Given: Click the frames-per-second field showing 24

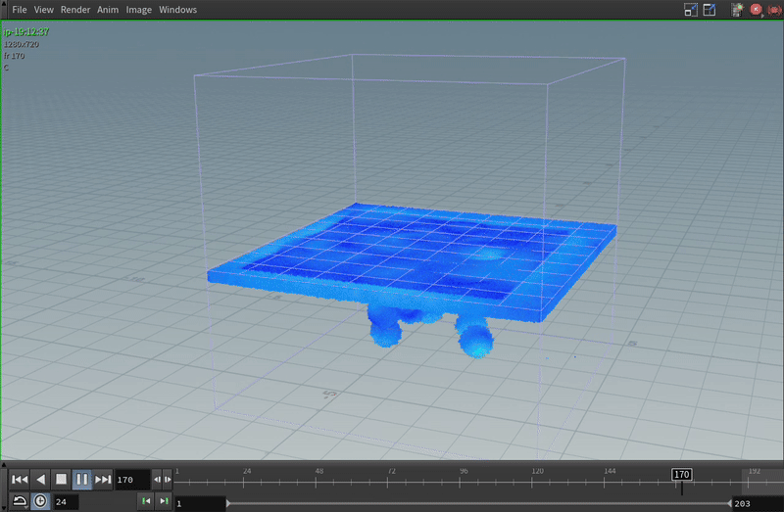Looking at the screenshot, I should [x=66, y=501].
